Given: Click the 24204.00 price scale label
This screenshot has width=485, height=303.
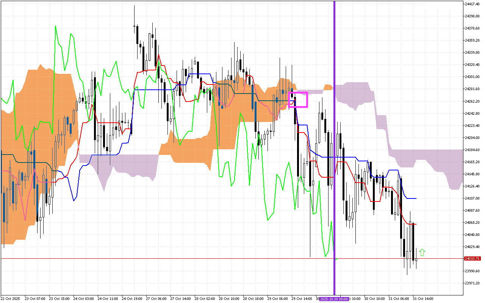Looking at the screenshot, I should [472, 138].
